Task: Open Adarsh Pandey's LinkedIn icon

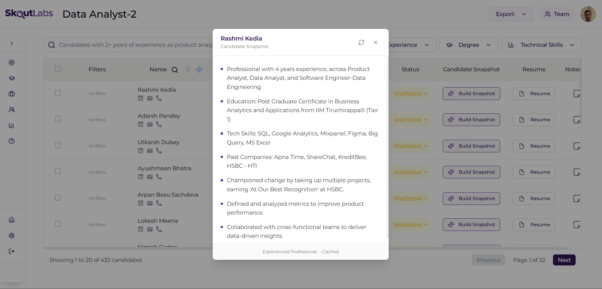Action: click(x=140, y=124)
